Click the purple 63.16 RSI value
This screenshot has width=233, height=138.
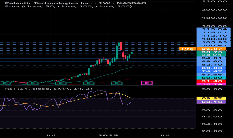[x=211, y=102]
